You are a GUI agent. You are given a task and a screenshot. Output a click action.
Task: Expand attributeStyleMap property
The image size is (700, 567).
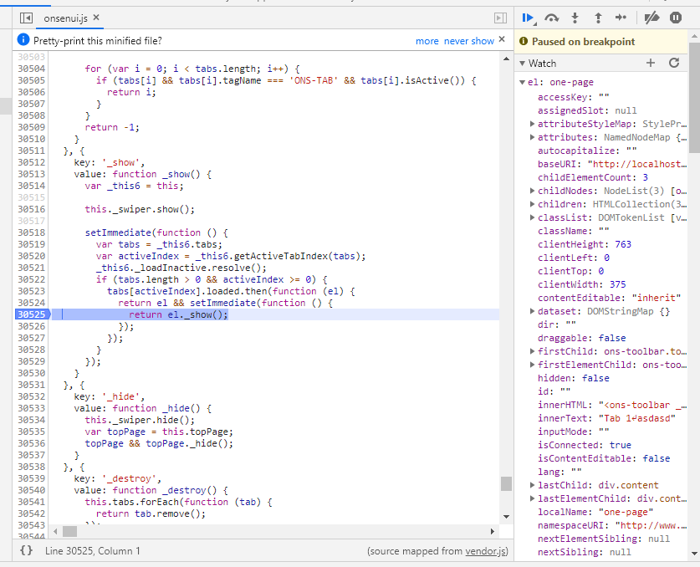(x=532, y=124)
